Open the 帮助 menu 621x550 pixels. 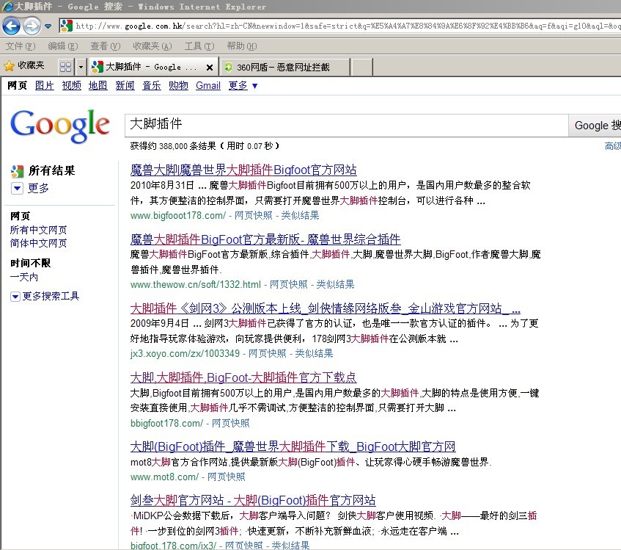coord(242,46)
